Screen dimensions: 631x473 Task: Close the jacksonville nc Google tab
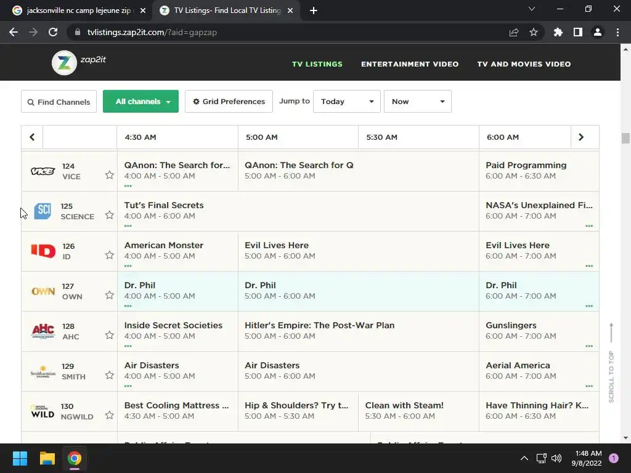(143, 11)
